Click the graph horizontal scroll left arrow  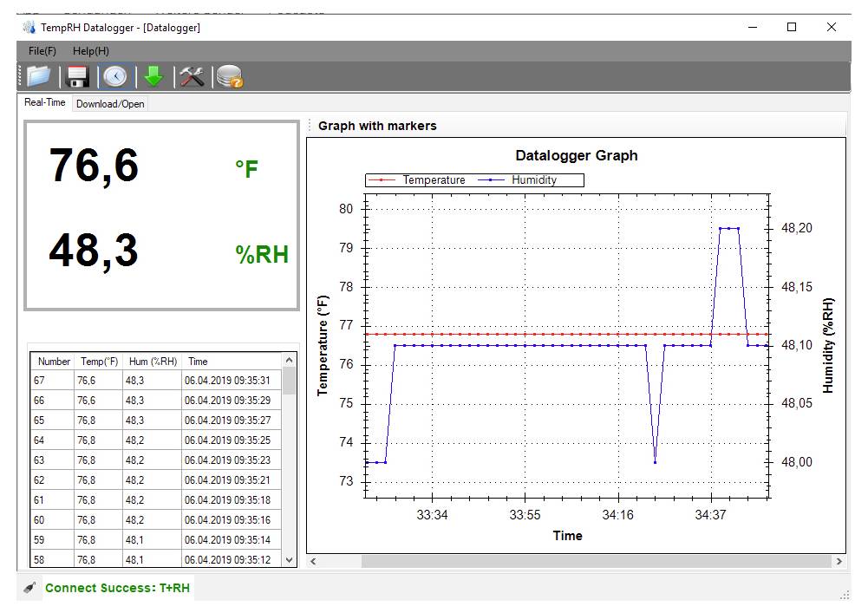[313, 561]
